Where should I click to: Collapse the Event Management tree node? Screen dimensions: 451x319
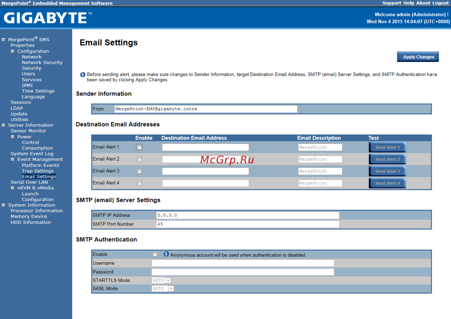click(x=12, y=159)
